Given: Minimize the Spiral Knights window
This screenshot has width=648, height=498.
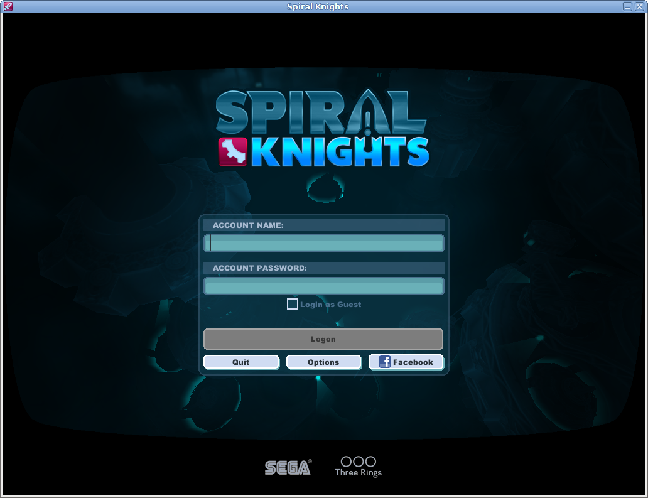Looking at the screenshot, I should 627,7.
